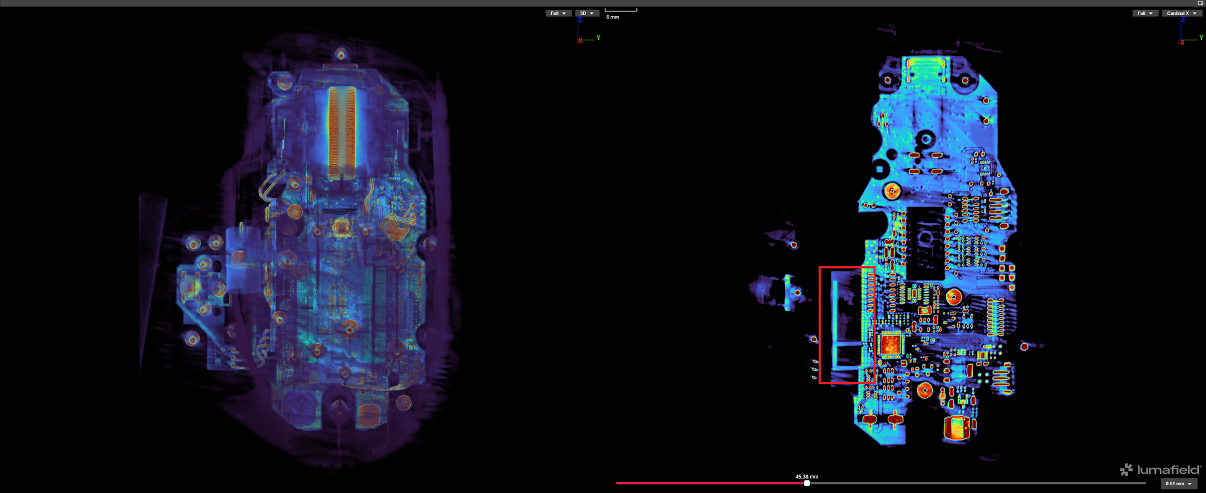
Task: Click the layout toggle icon in top-right corner
Action: coord(1200,3)
